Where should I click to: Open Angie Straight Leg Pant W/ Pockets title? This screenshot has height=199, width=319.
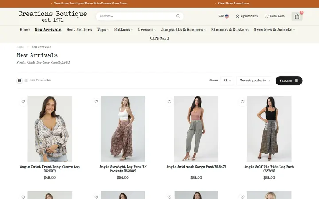pyautogui.click(x=123, y=169)
